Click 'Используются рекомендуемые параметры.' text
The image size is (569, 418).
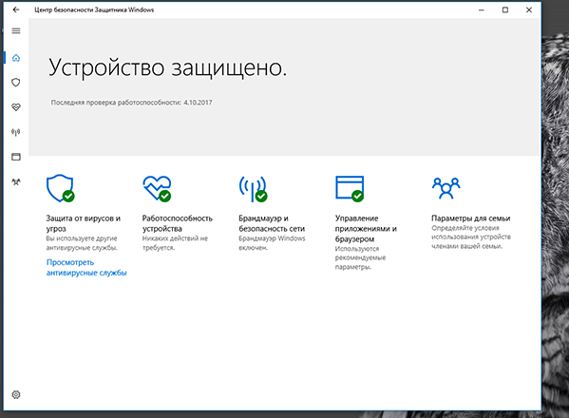(x=360, y=258)
